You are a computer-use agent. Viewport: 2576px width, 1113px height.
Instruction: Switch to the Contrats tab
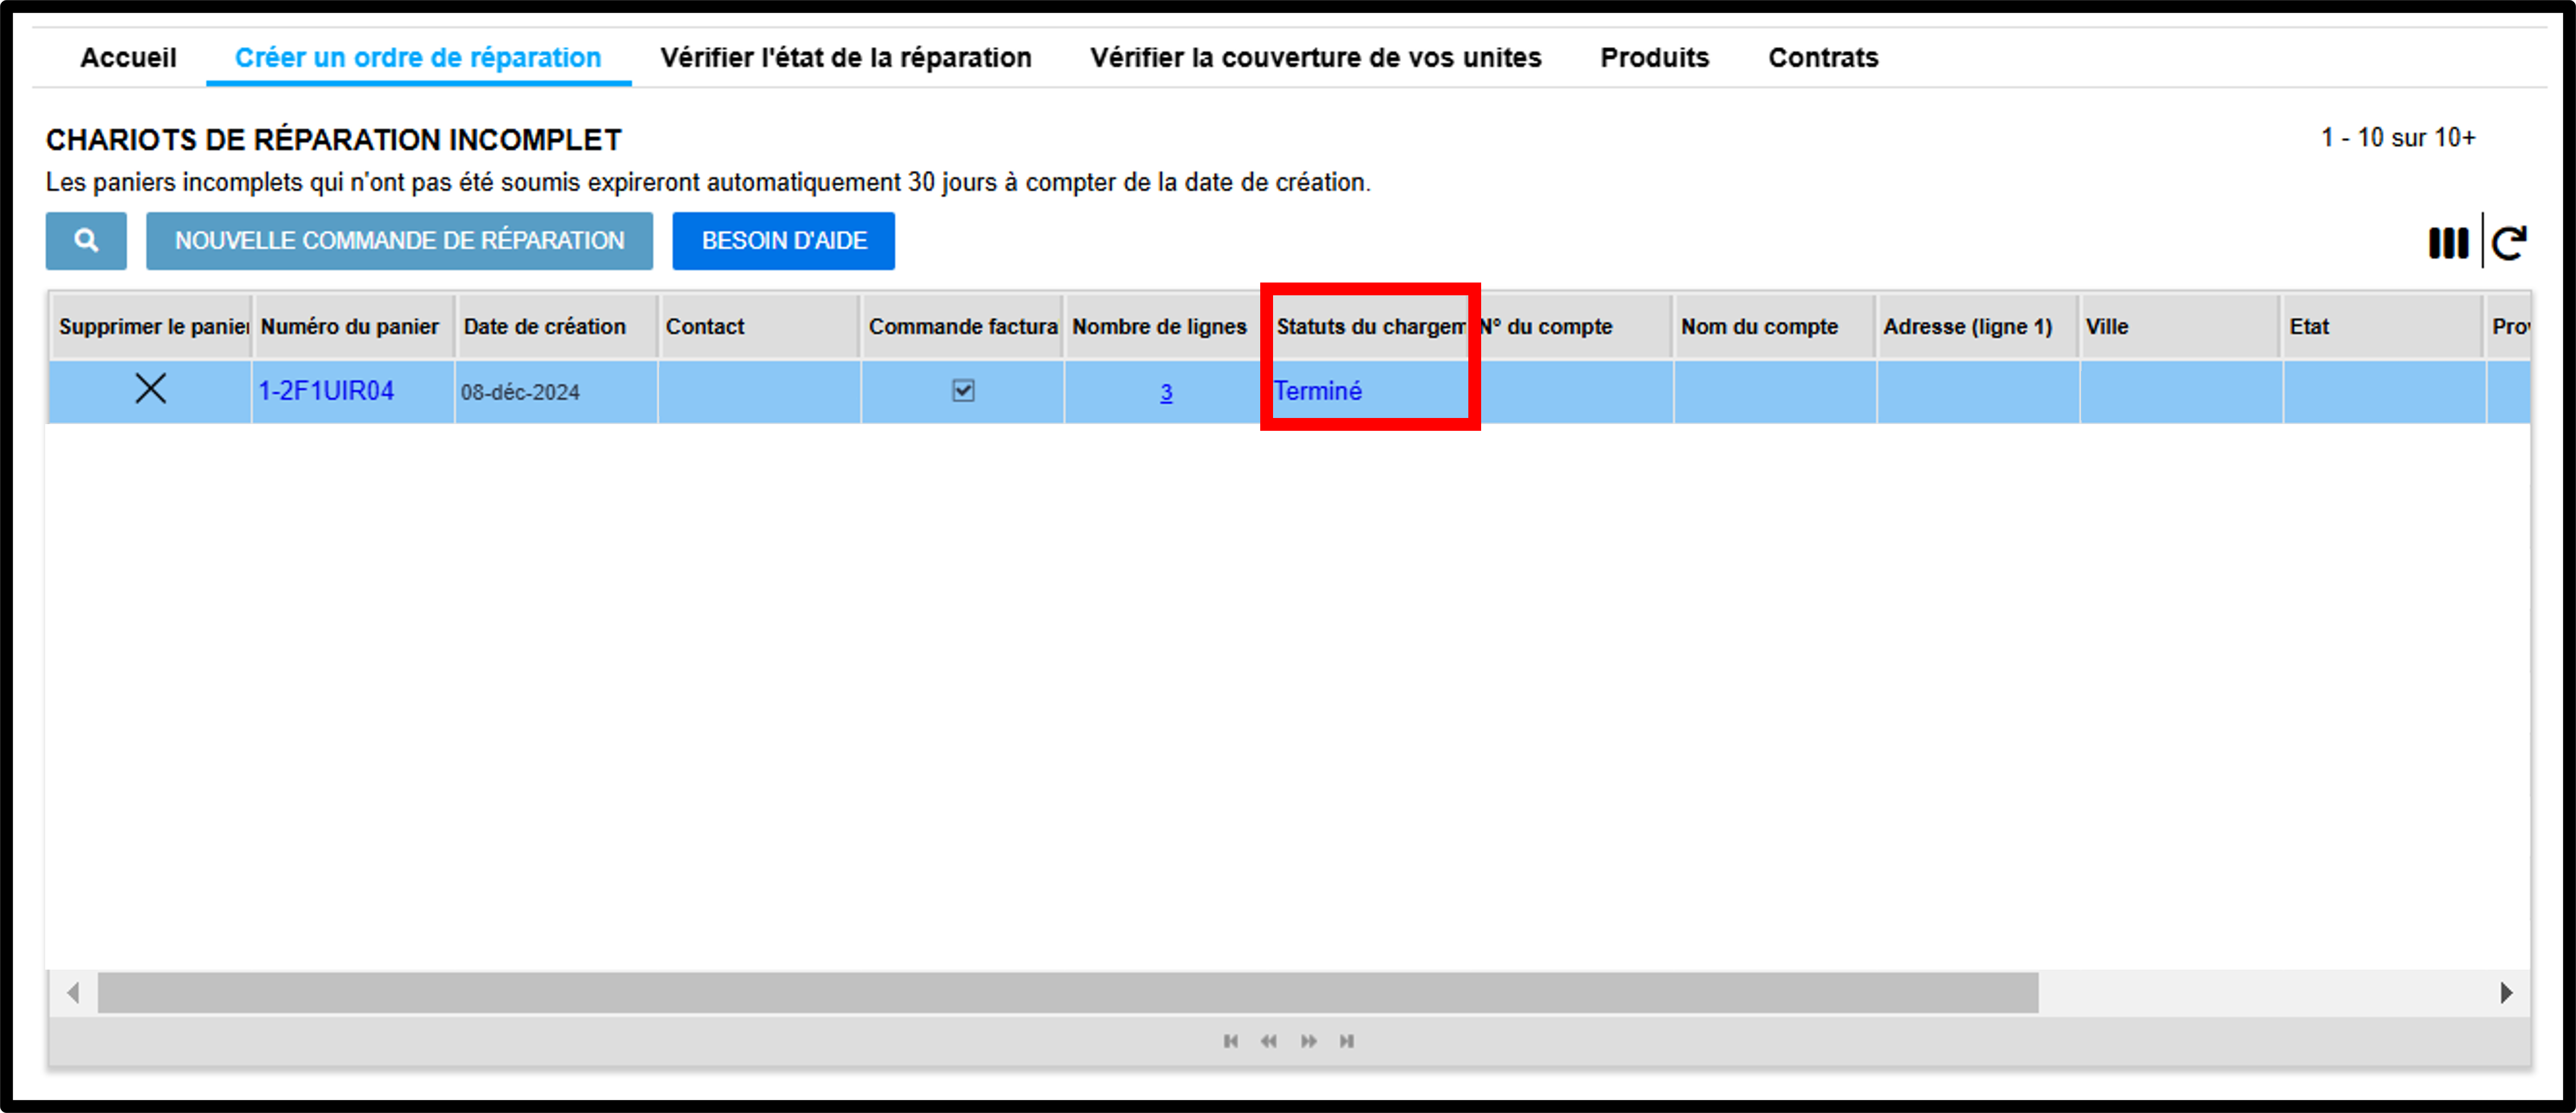1823,58
